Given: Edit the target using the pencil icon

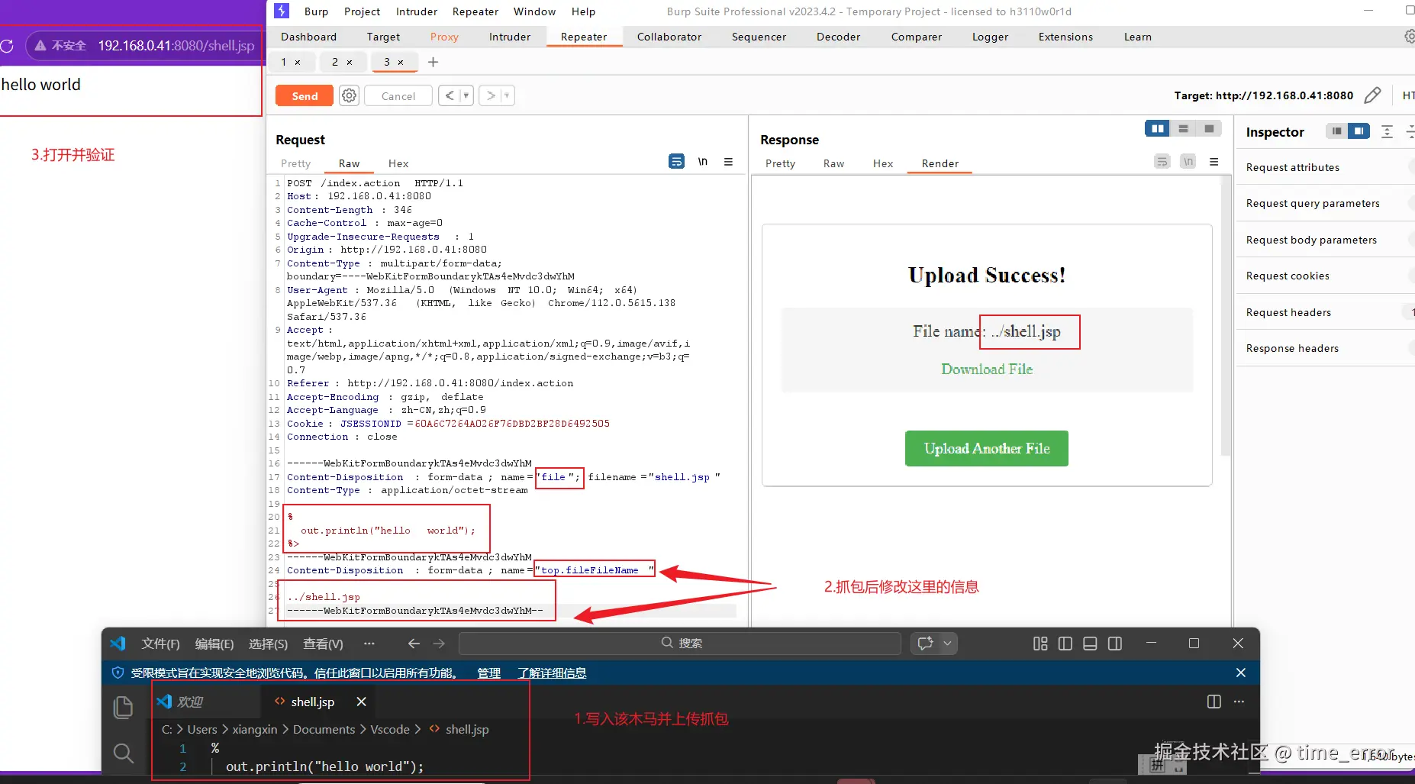Looking at the screenshot, I should coord(1374,95).
